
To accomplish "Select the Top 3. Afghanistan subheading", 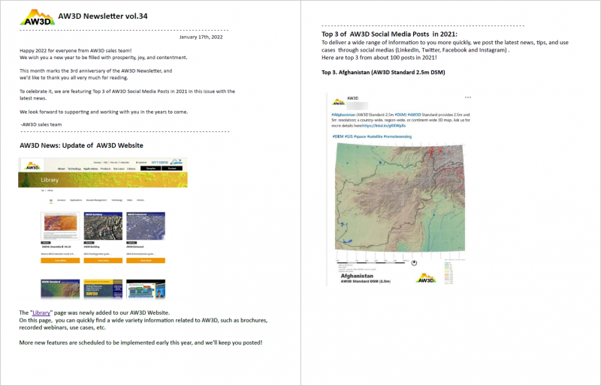I will tap(383, 72).
